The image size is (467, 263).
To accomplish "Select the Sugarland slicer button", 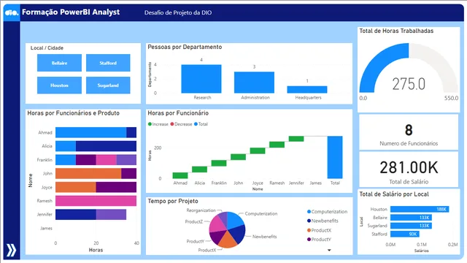I will (108, 85).
